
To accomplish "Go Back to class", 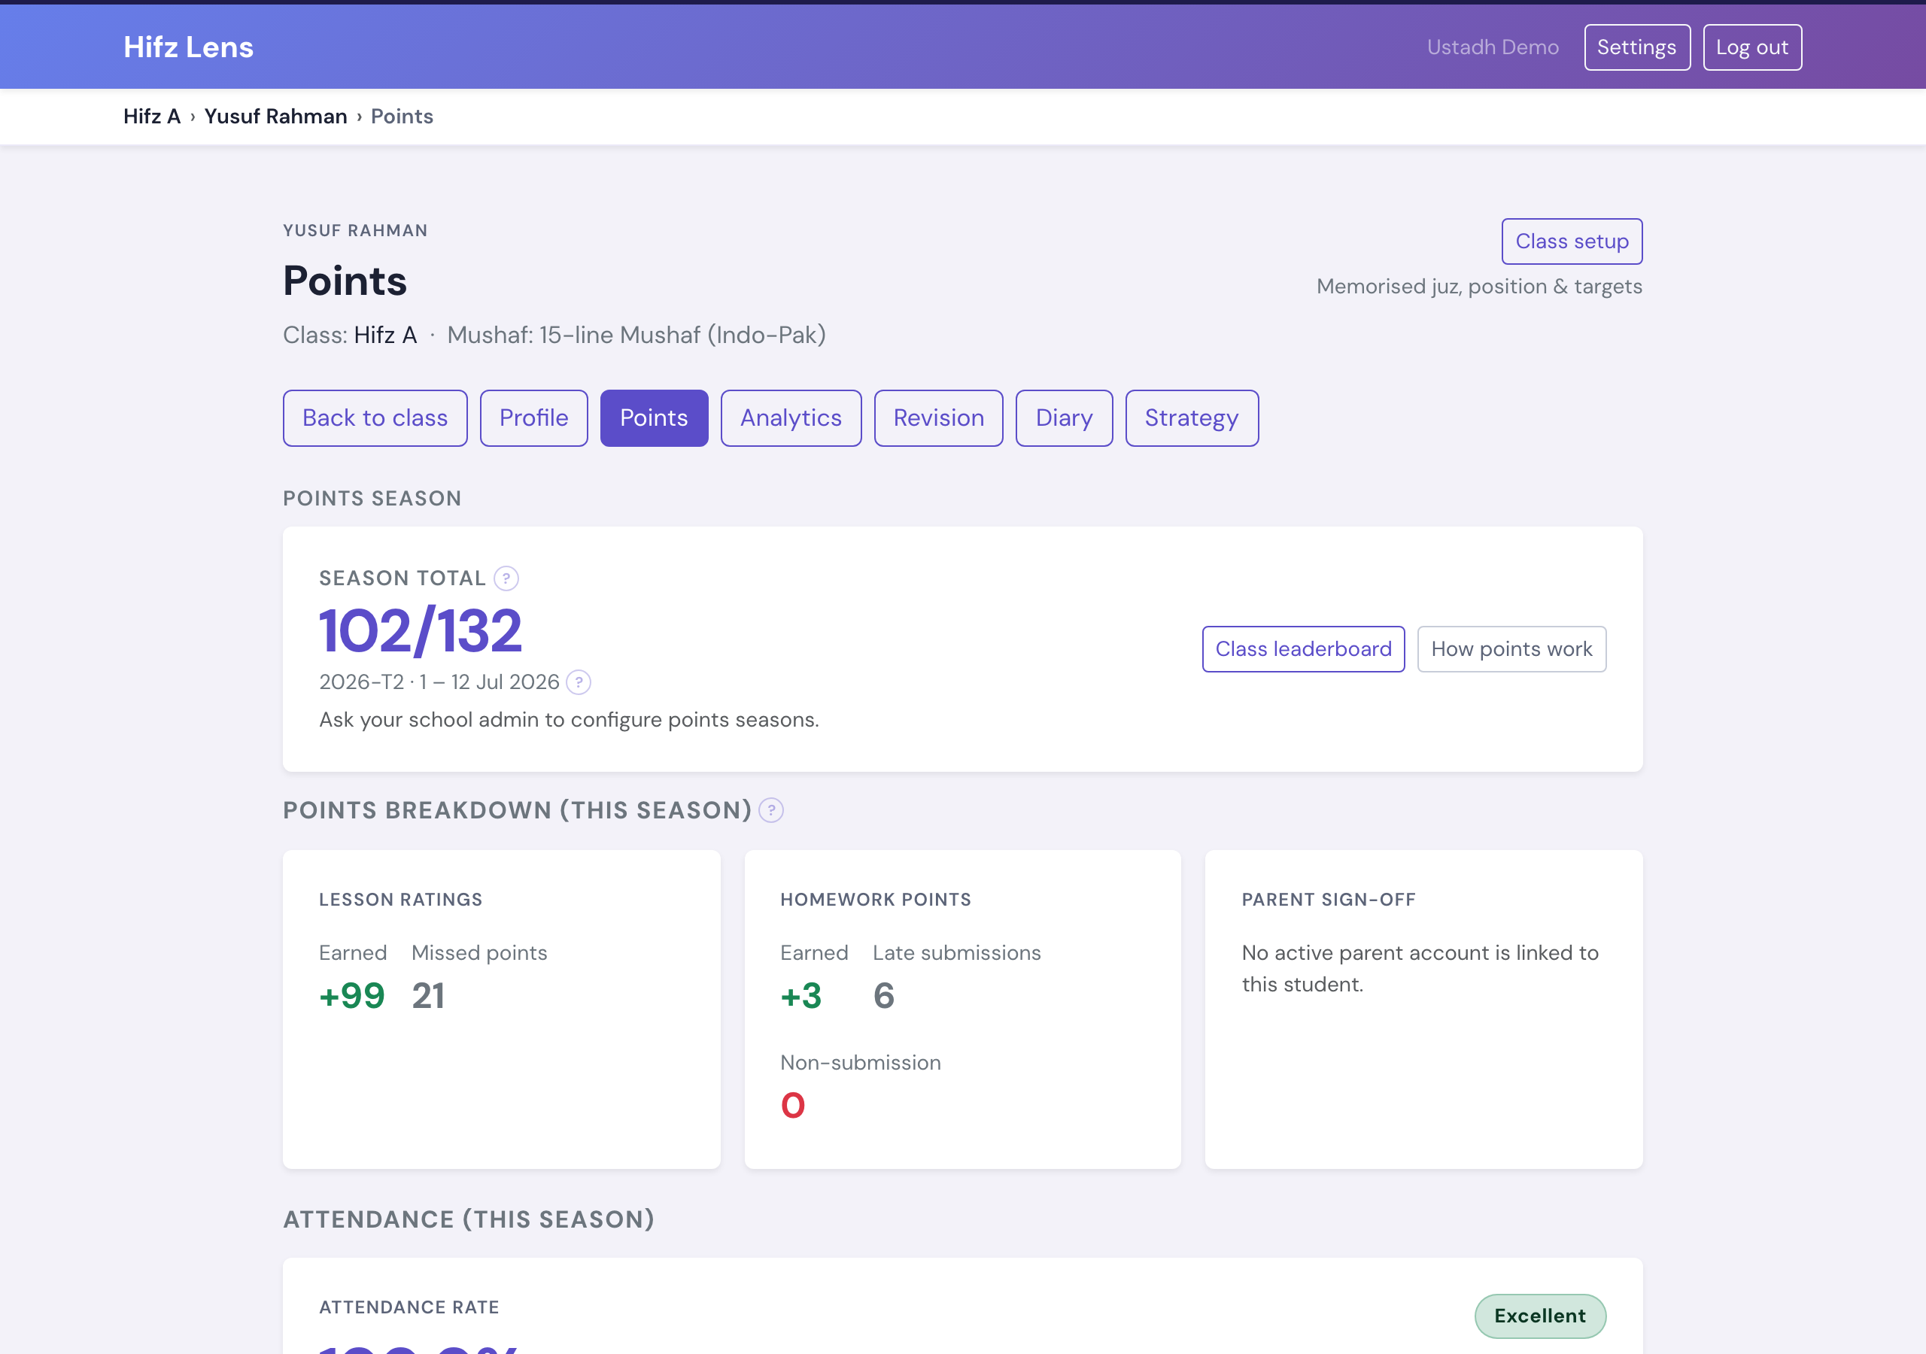I will click(x=375, y=417).
